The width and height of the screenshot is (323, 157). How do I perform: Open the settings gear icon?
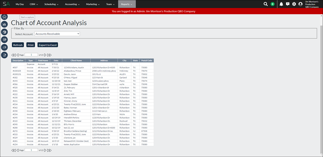click(294, 4)
